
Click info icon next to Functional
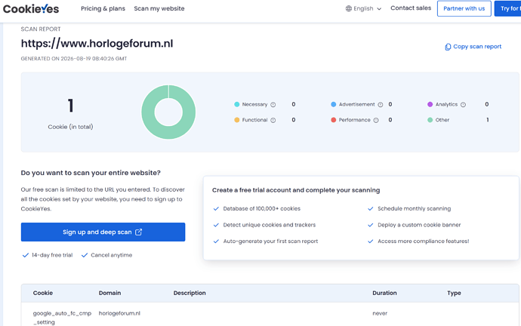(273, 120)
